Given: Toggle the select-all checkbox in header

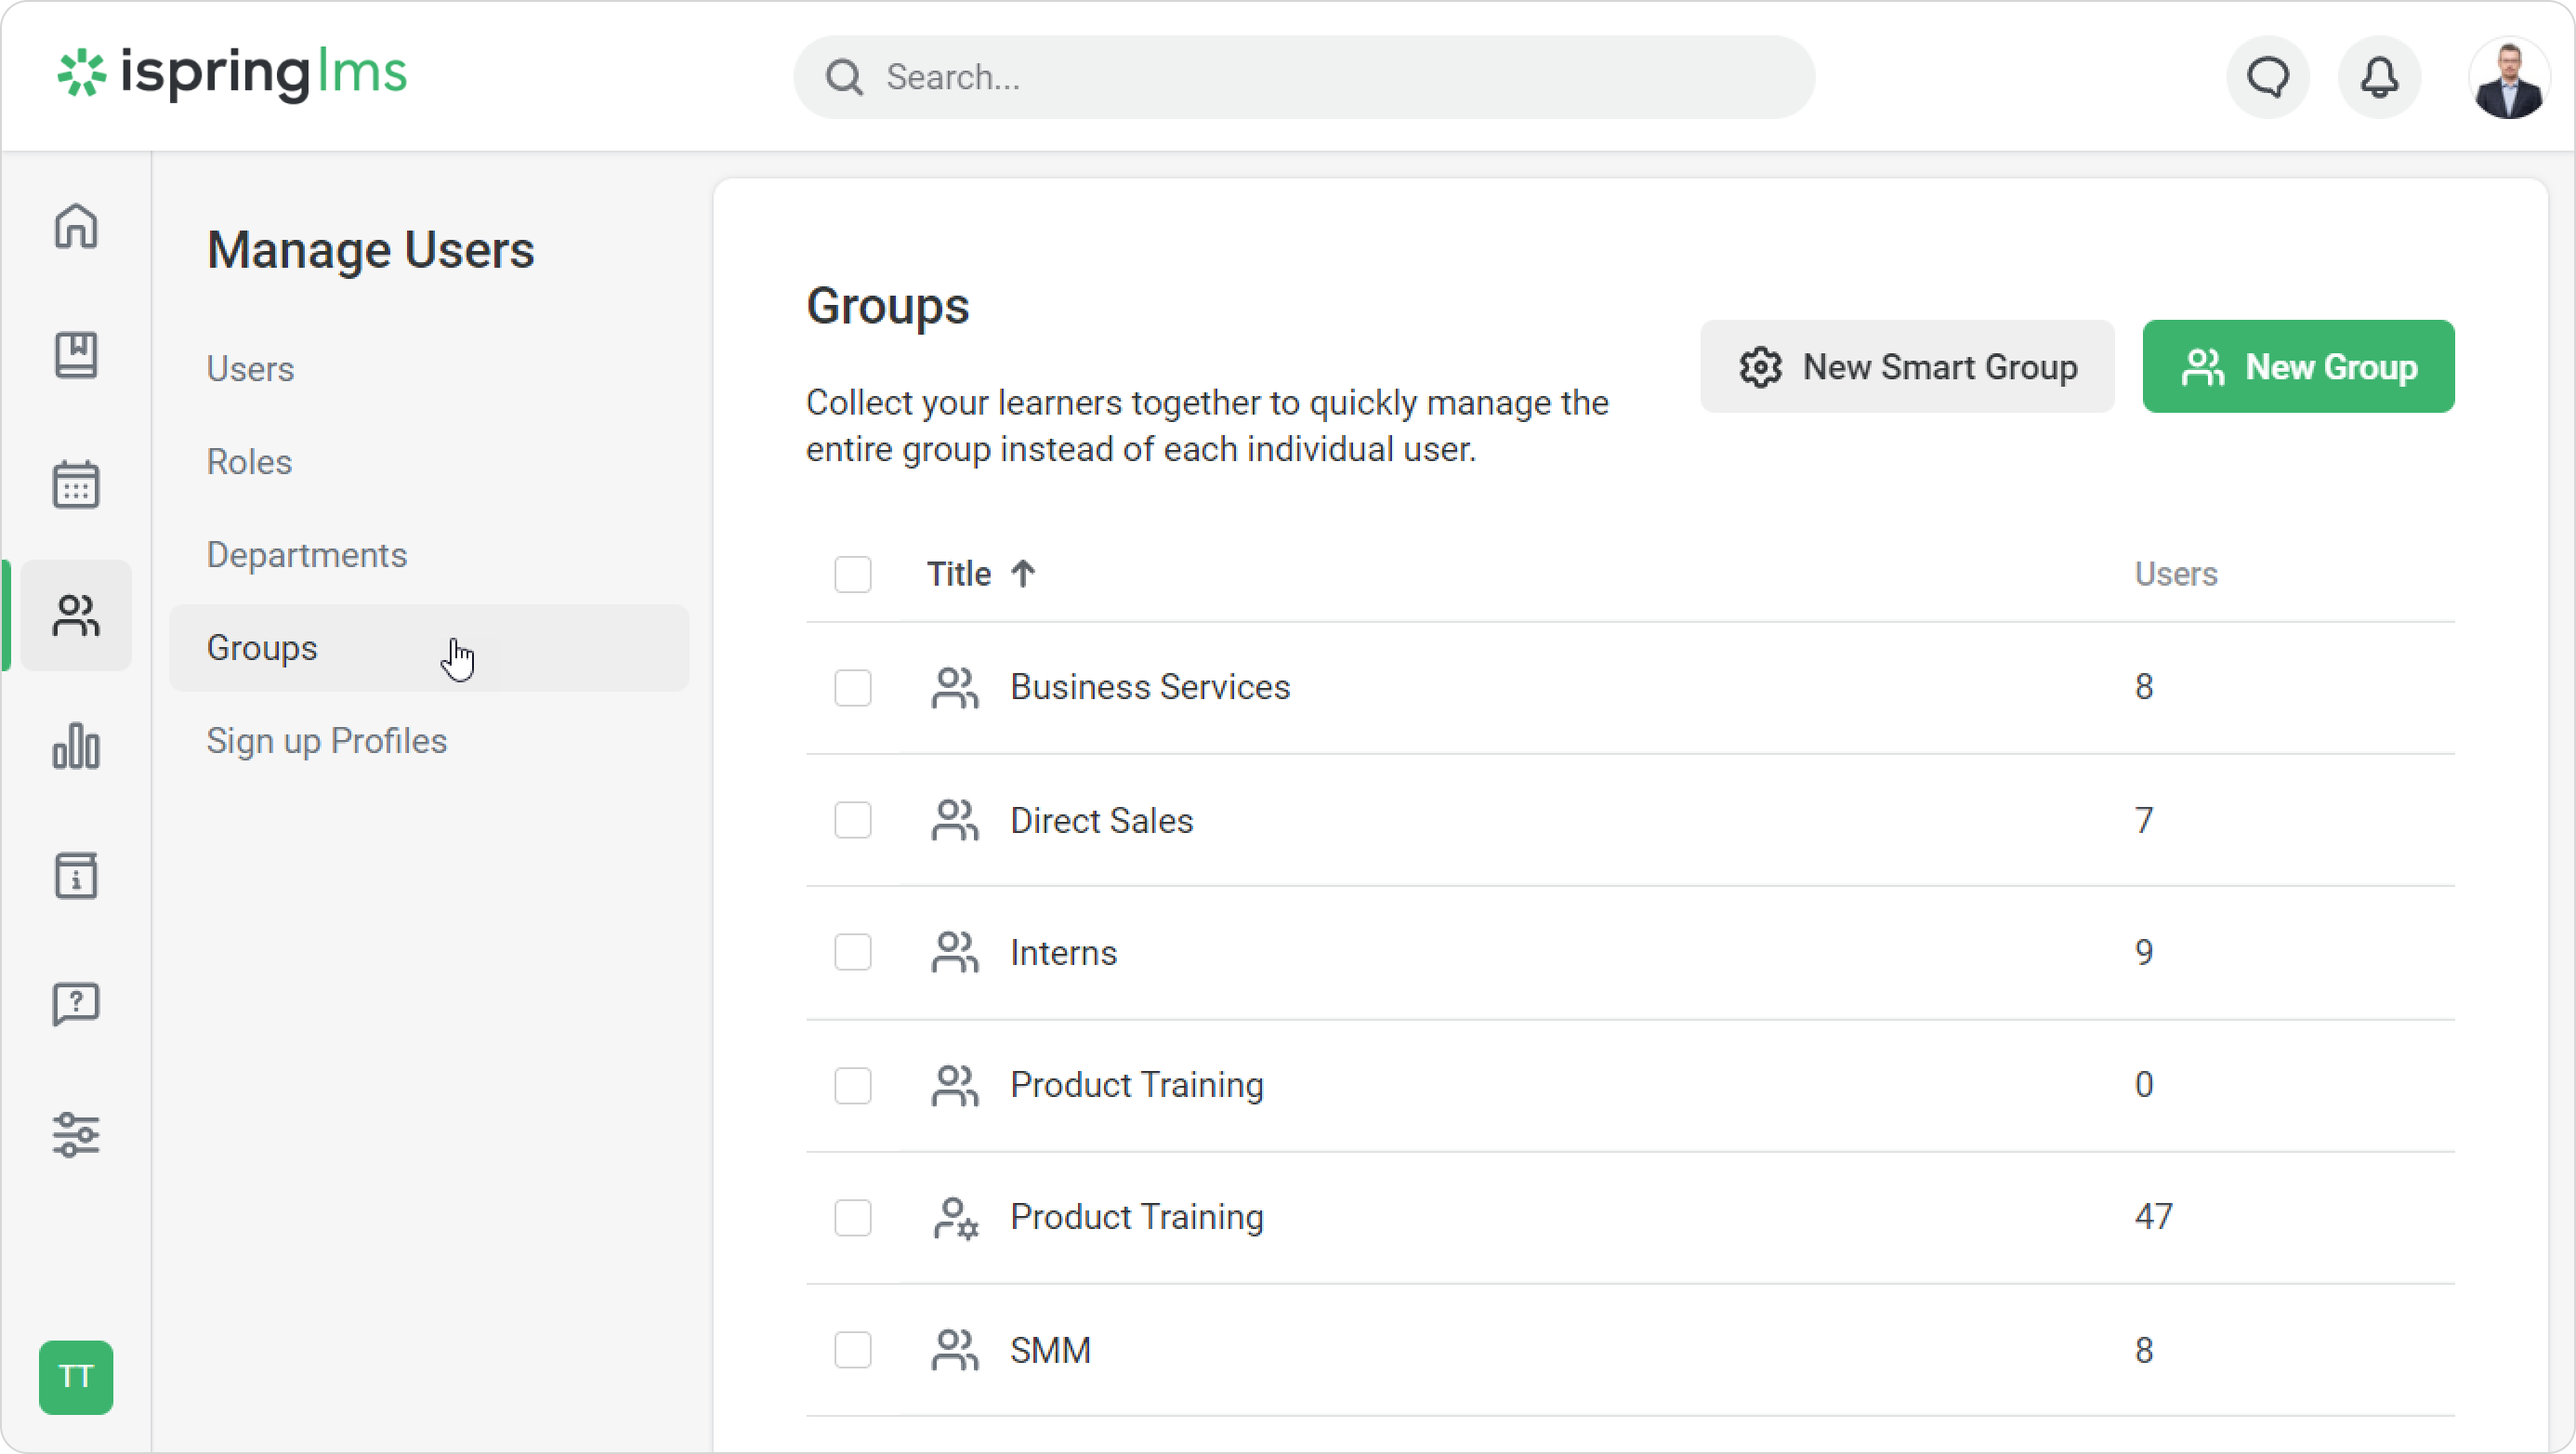Looking at the screenshot, I should tap(852, 575).
